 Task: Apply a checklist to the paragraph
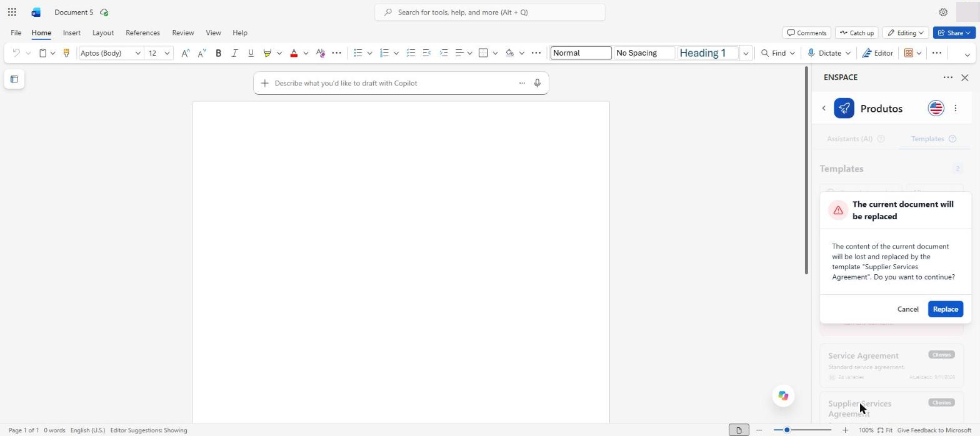pos(411,53)
